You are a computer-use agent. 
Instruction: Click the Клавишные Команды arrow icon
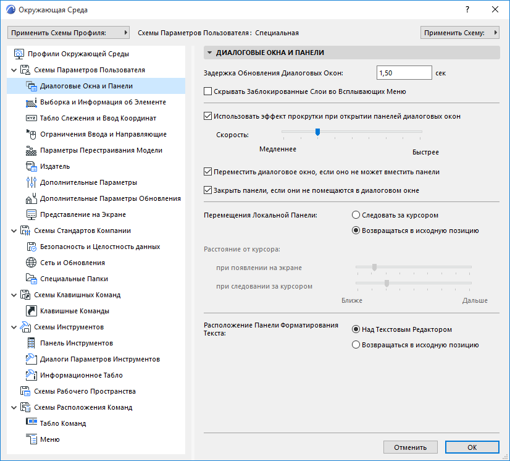pos(31,311)
